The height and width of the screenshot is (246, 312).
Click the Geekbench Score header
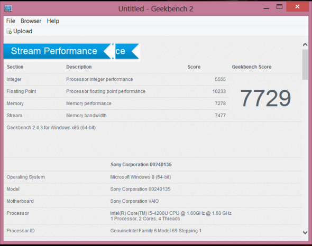tap(252, 67)
